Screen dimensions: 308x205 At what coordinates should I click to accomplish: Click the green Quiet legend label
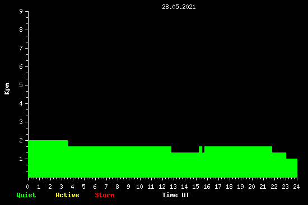point(26,195)
